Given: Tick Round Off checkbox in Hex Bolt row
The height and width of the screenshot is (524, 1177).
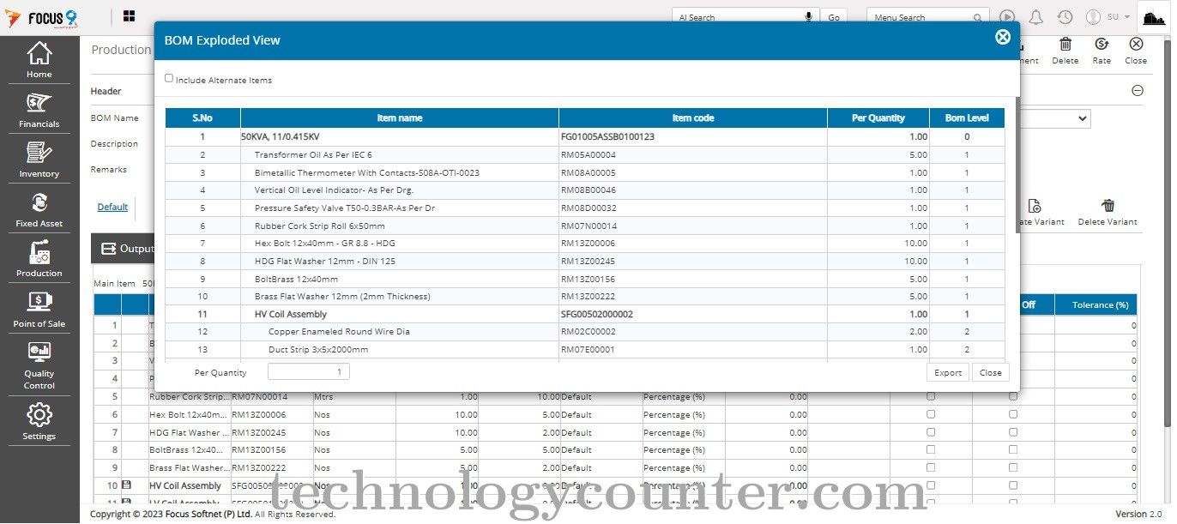Looking at the screenshot, I should point(1013,414).
